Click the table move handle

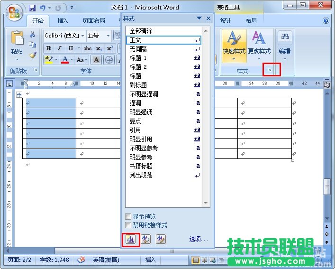pyautogui.click(x=19, y=94)
